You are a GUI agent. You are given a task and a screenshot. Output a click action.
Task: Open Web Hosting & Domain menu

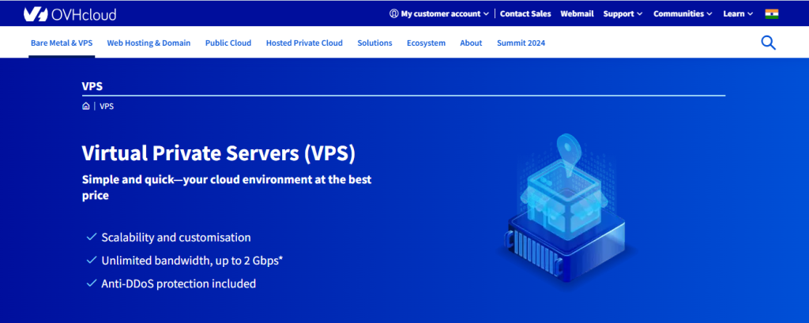[x=149, y=43]
